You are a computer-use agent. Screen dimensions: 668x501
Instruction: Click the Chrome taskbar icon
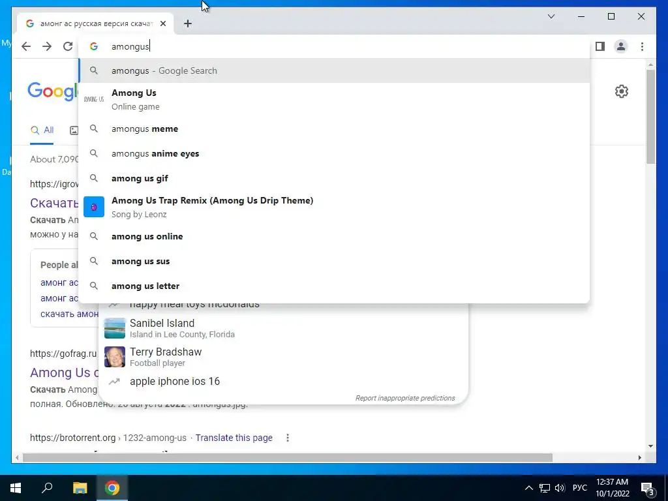click(x=112, y=488)
